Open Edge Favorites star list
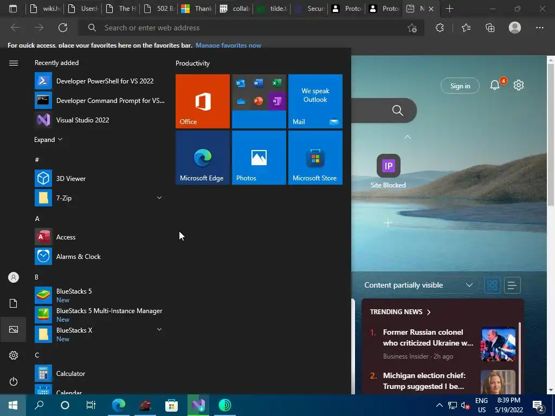The width and height of the screenshot is (555, 416). pyautogui.click(x=466, y=28)
